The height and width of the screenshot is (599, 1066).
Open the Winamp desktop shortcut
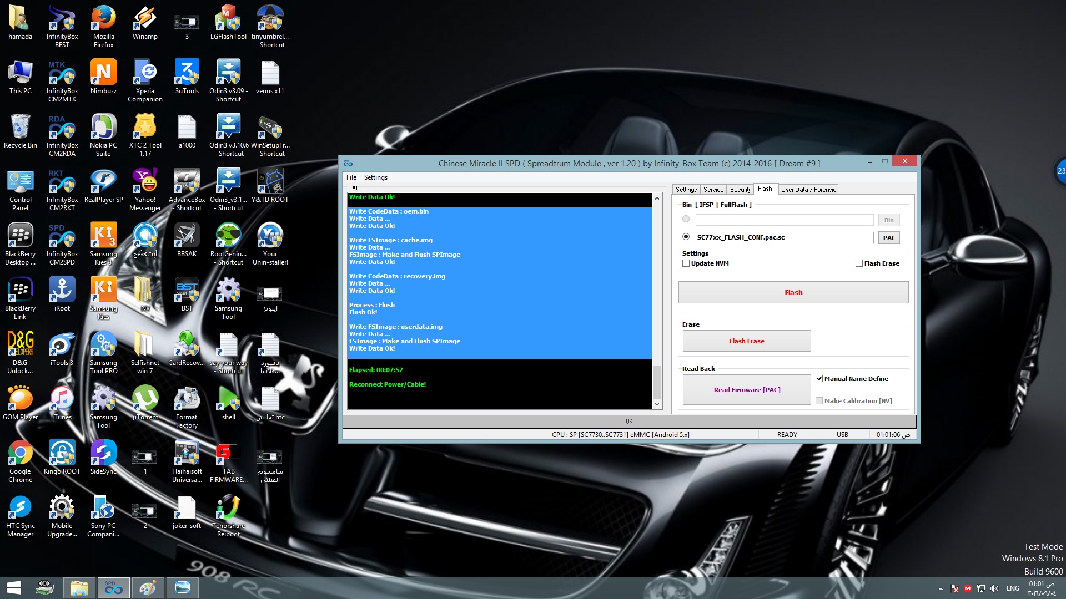click(145, 22)
